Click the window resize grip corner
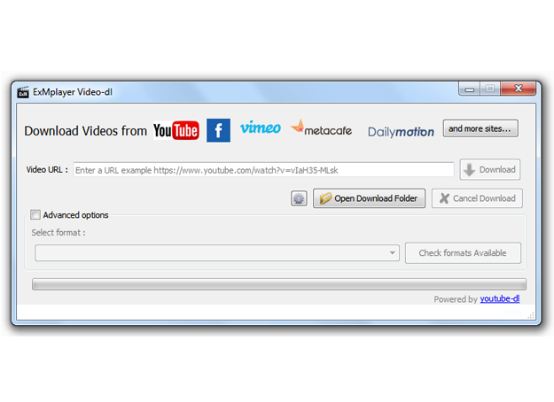The height and width of the screenshot is (402, 554). 531,315
